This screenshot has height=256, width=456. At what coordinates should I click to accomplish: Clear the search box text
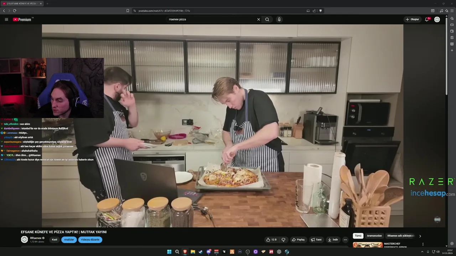[259, 19]
